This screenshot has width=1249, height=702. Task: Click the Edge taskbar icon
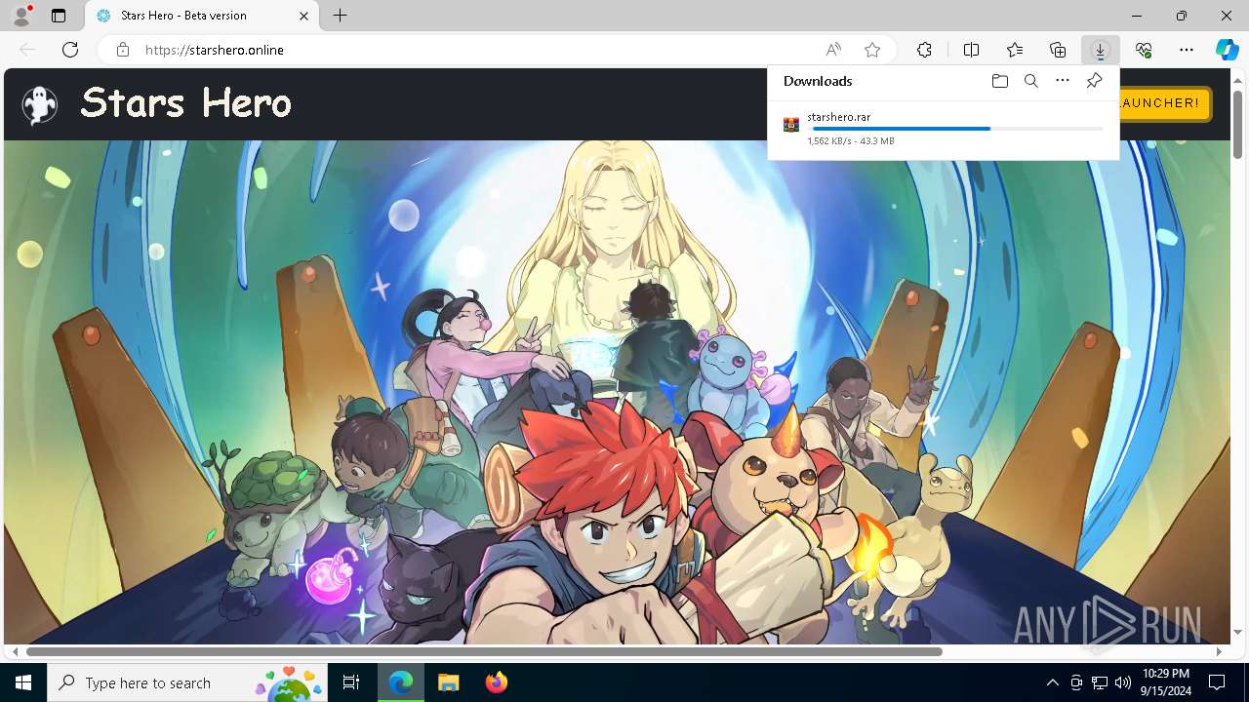[401, 682]
